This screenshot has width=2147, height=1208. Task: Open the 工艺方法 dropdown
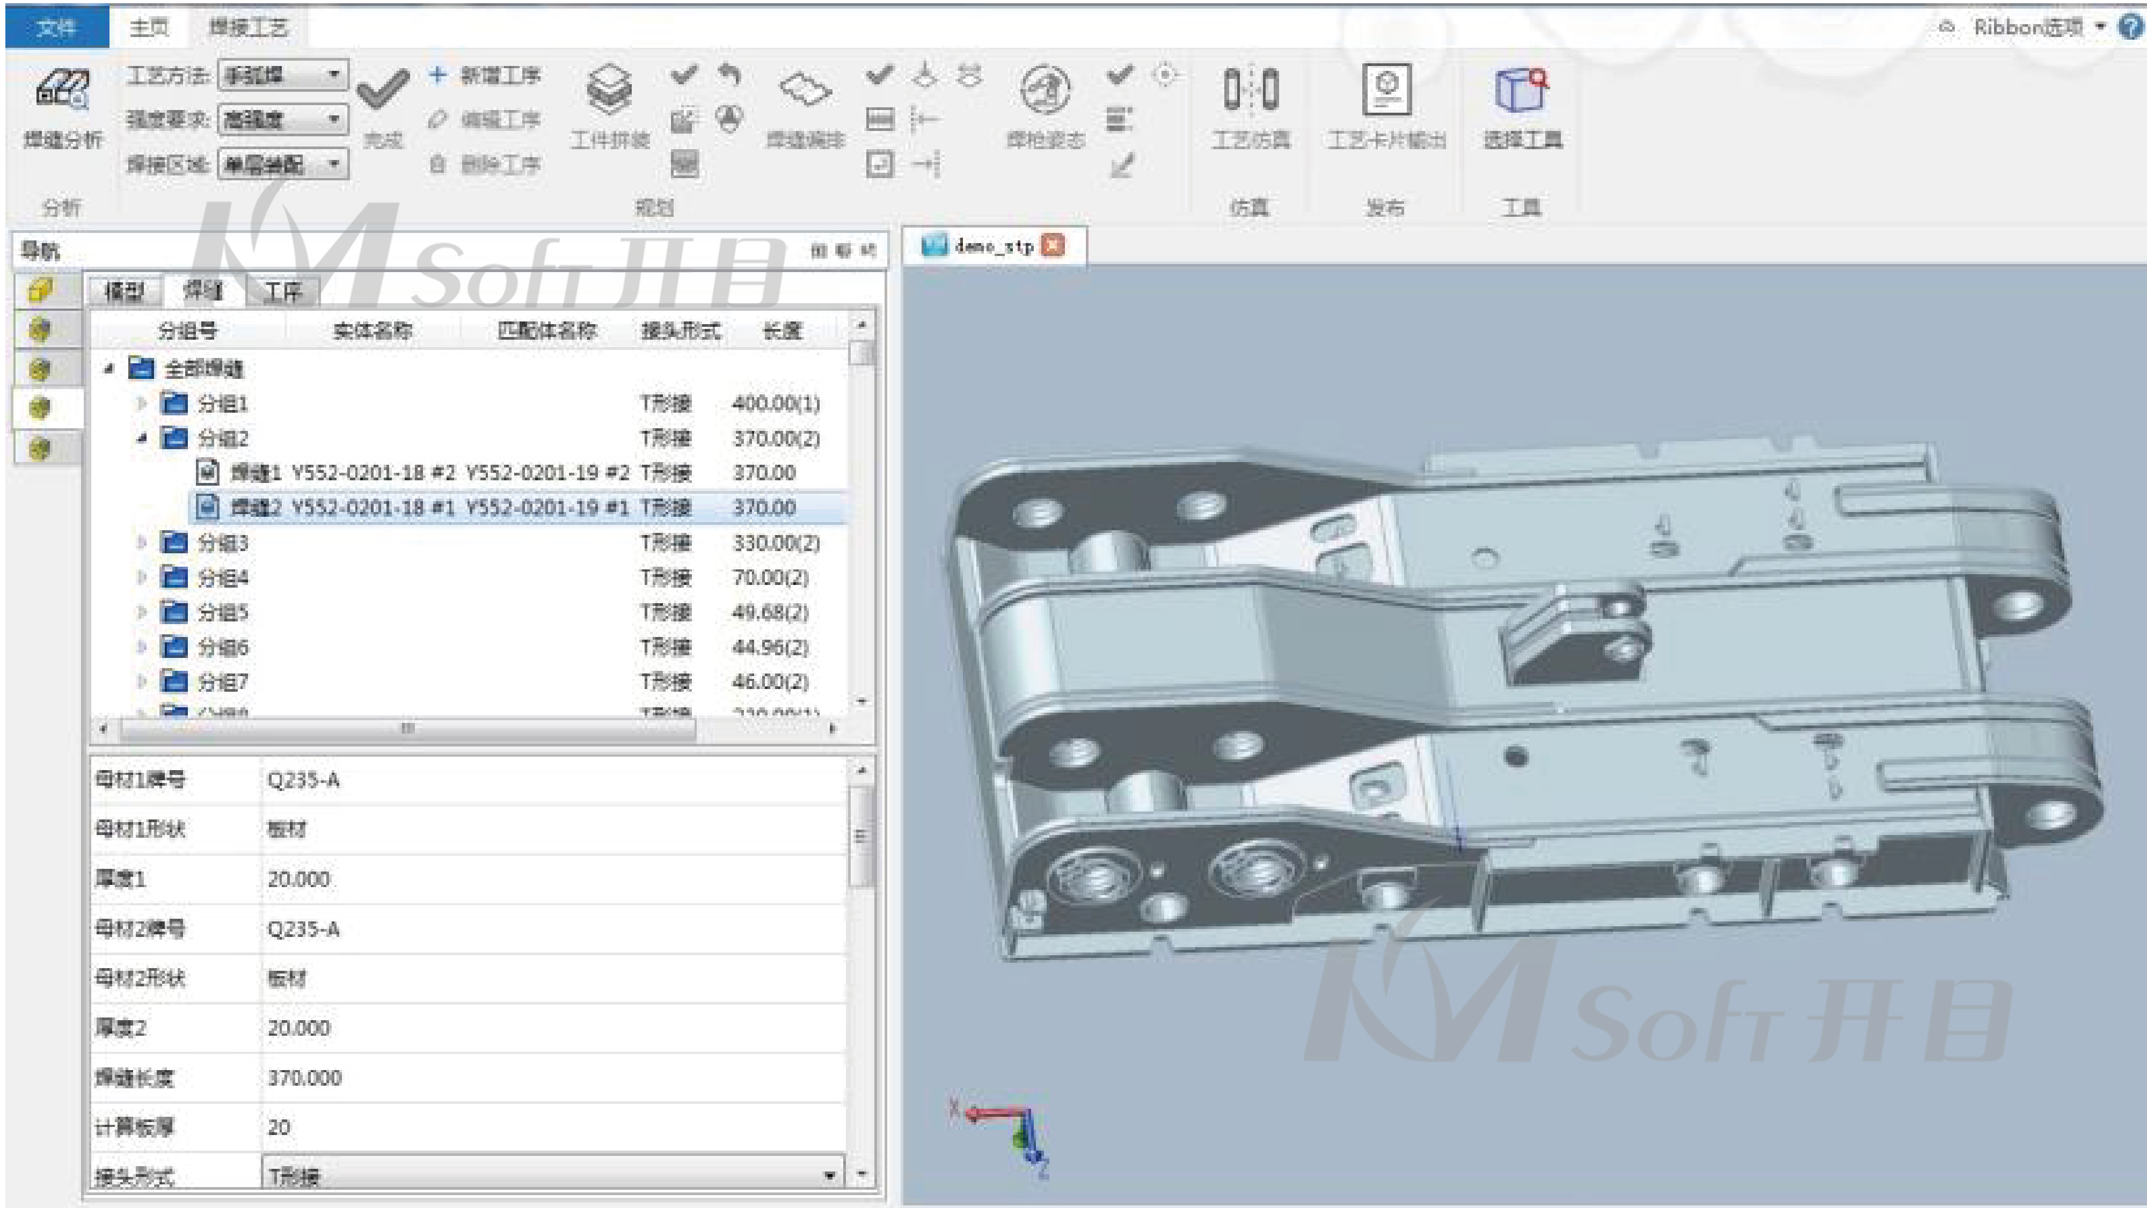click(x=283, y=75)
